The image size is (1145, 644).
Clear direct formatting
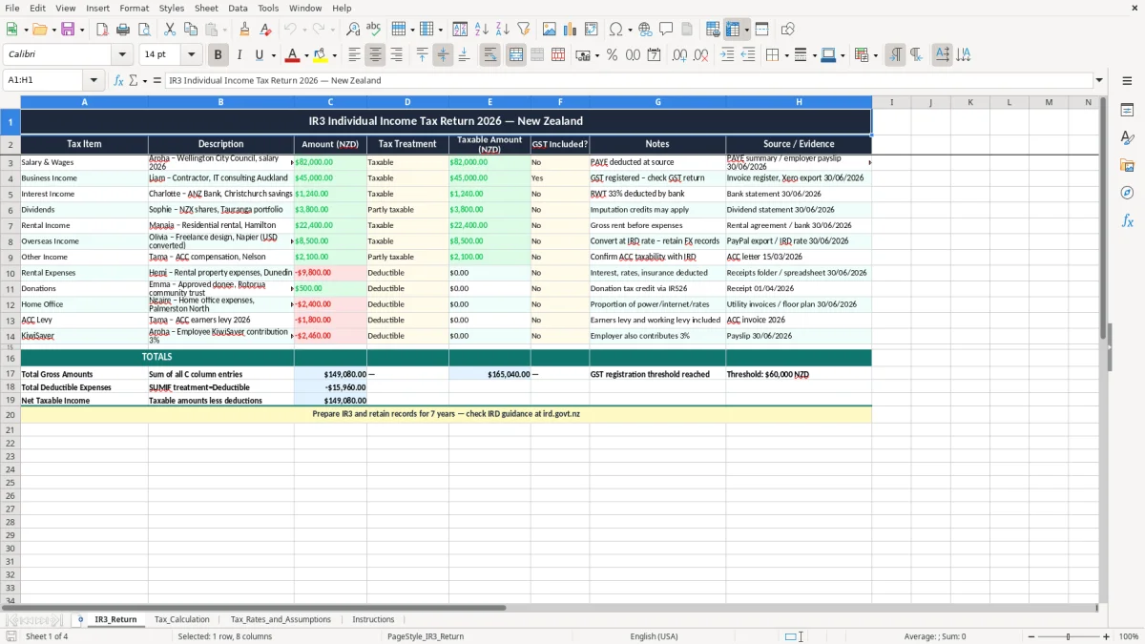click(x=265, y=30)
